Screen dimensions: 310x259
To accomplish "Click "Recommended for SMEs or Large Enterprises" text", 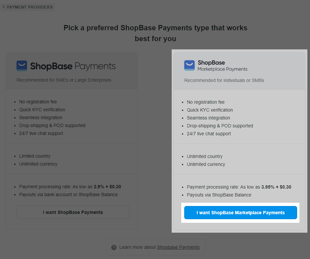I will (x=64, y=80).
